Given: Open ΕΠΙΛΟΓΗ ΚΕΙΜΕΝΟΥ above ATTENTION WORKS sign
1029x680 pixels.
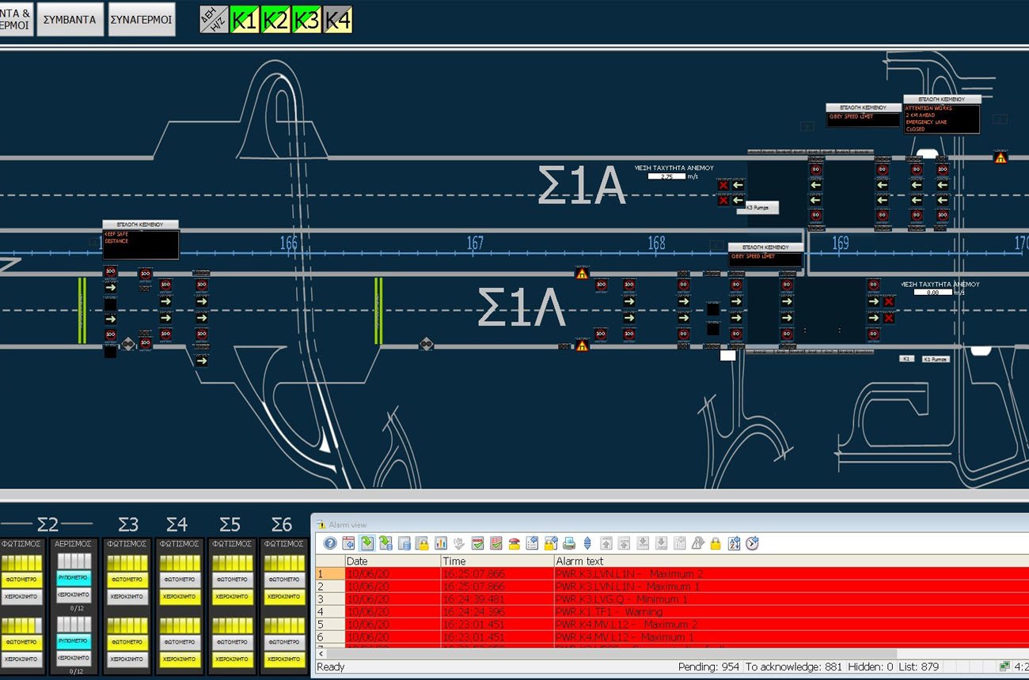Looking at the screenshot, I should pyautogui.click(x=942, y=100).
